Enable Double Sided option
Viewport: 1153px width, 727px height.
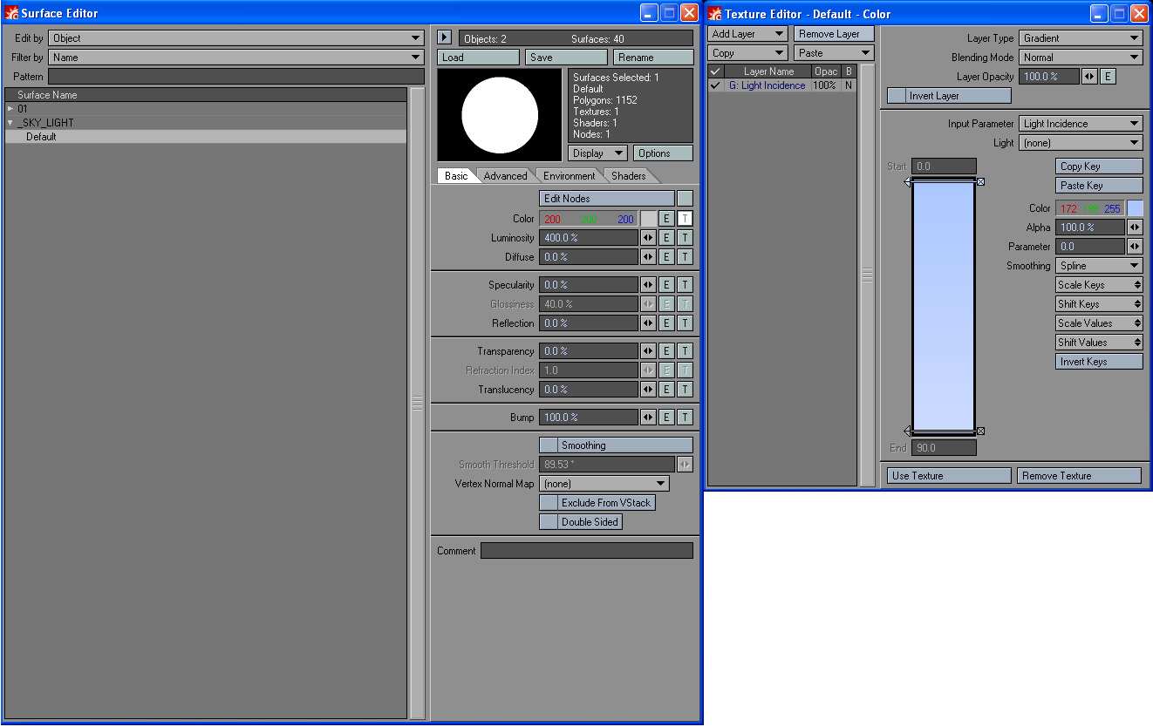pos(549,522)
